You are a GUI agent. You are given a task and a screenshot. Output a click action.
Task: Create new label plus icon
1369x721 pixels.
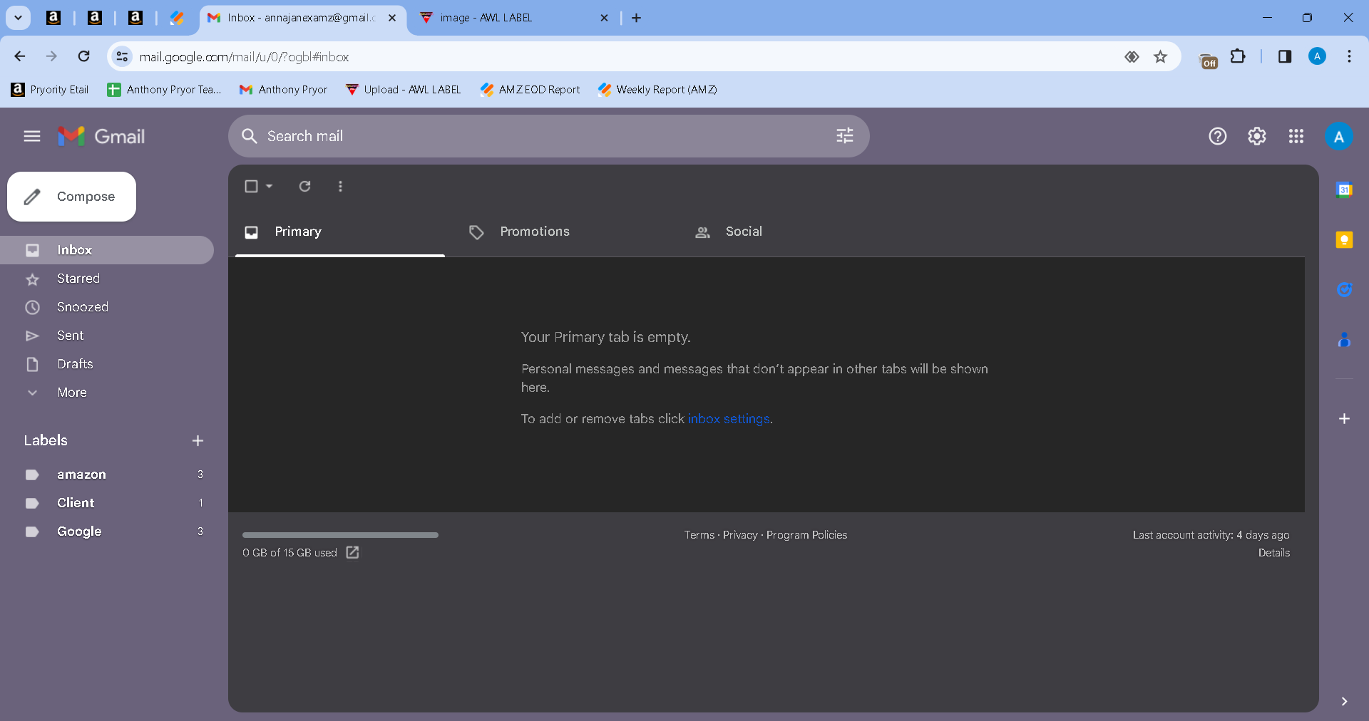click(x=198, y=441)
